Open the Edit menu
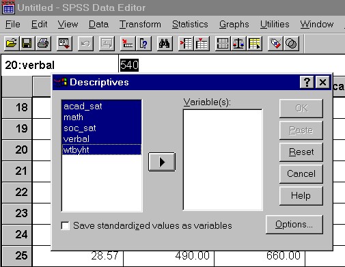 pyautogui.click(x=39, y=24)
